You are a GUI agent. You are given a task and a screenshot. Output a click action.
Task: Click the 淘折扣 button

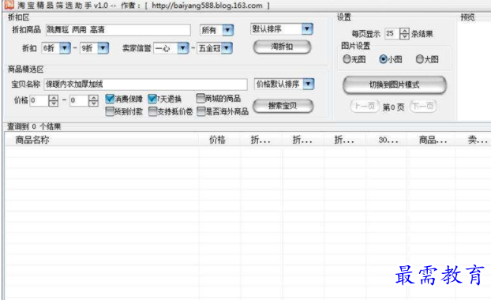pos(282,47)
